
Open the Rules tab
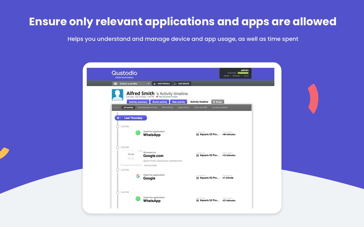click(218, 102)
